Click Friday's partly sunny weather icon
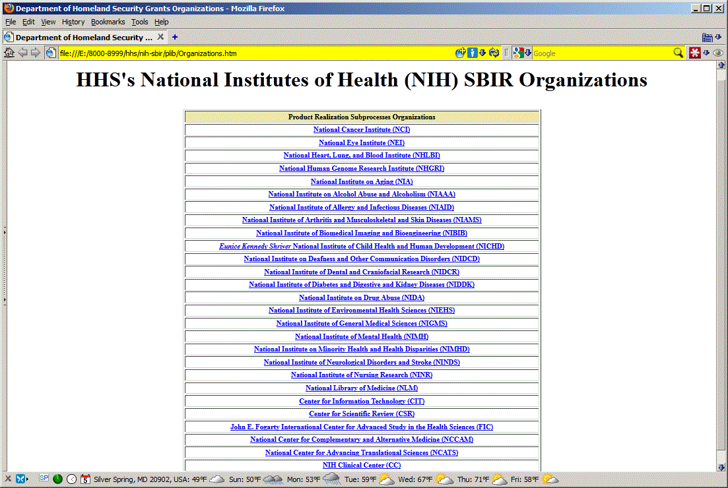728x488 pixels. point(550,479)
